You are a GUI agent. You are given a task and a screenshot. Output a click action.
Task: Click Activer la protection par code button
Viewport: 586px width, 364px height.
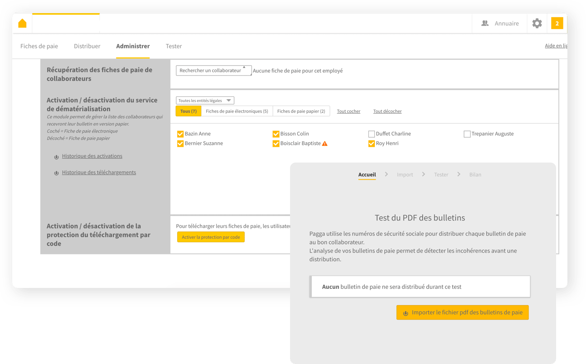(x=211, y=237)
